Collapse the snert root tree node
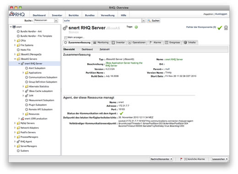The image size is (238, 174). (x=11, y=27)
